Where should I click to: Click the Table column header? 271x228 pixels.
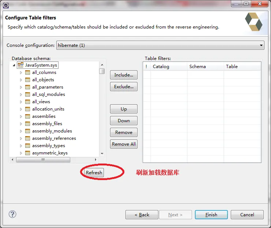click(242, 67)
